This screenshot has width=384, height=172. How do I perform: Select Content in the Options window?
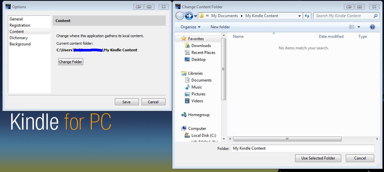point(29,32)
